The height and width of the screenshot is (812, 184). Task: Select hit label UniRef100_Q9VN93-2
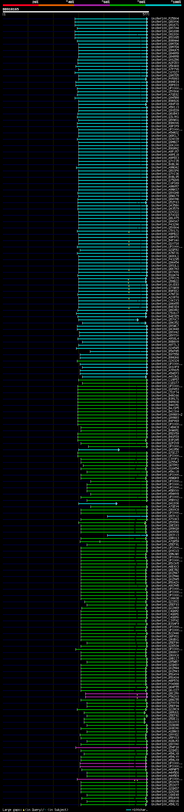[167, 414]
